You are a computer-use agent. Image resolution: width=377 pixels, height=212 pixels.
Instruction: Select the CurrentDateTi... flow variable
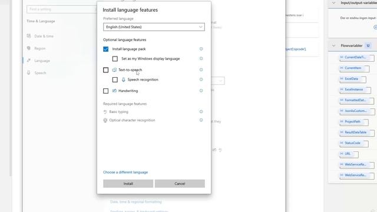click(357, 58)
